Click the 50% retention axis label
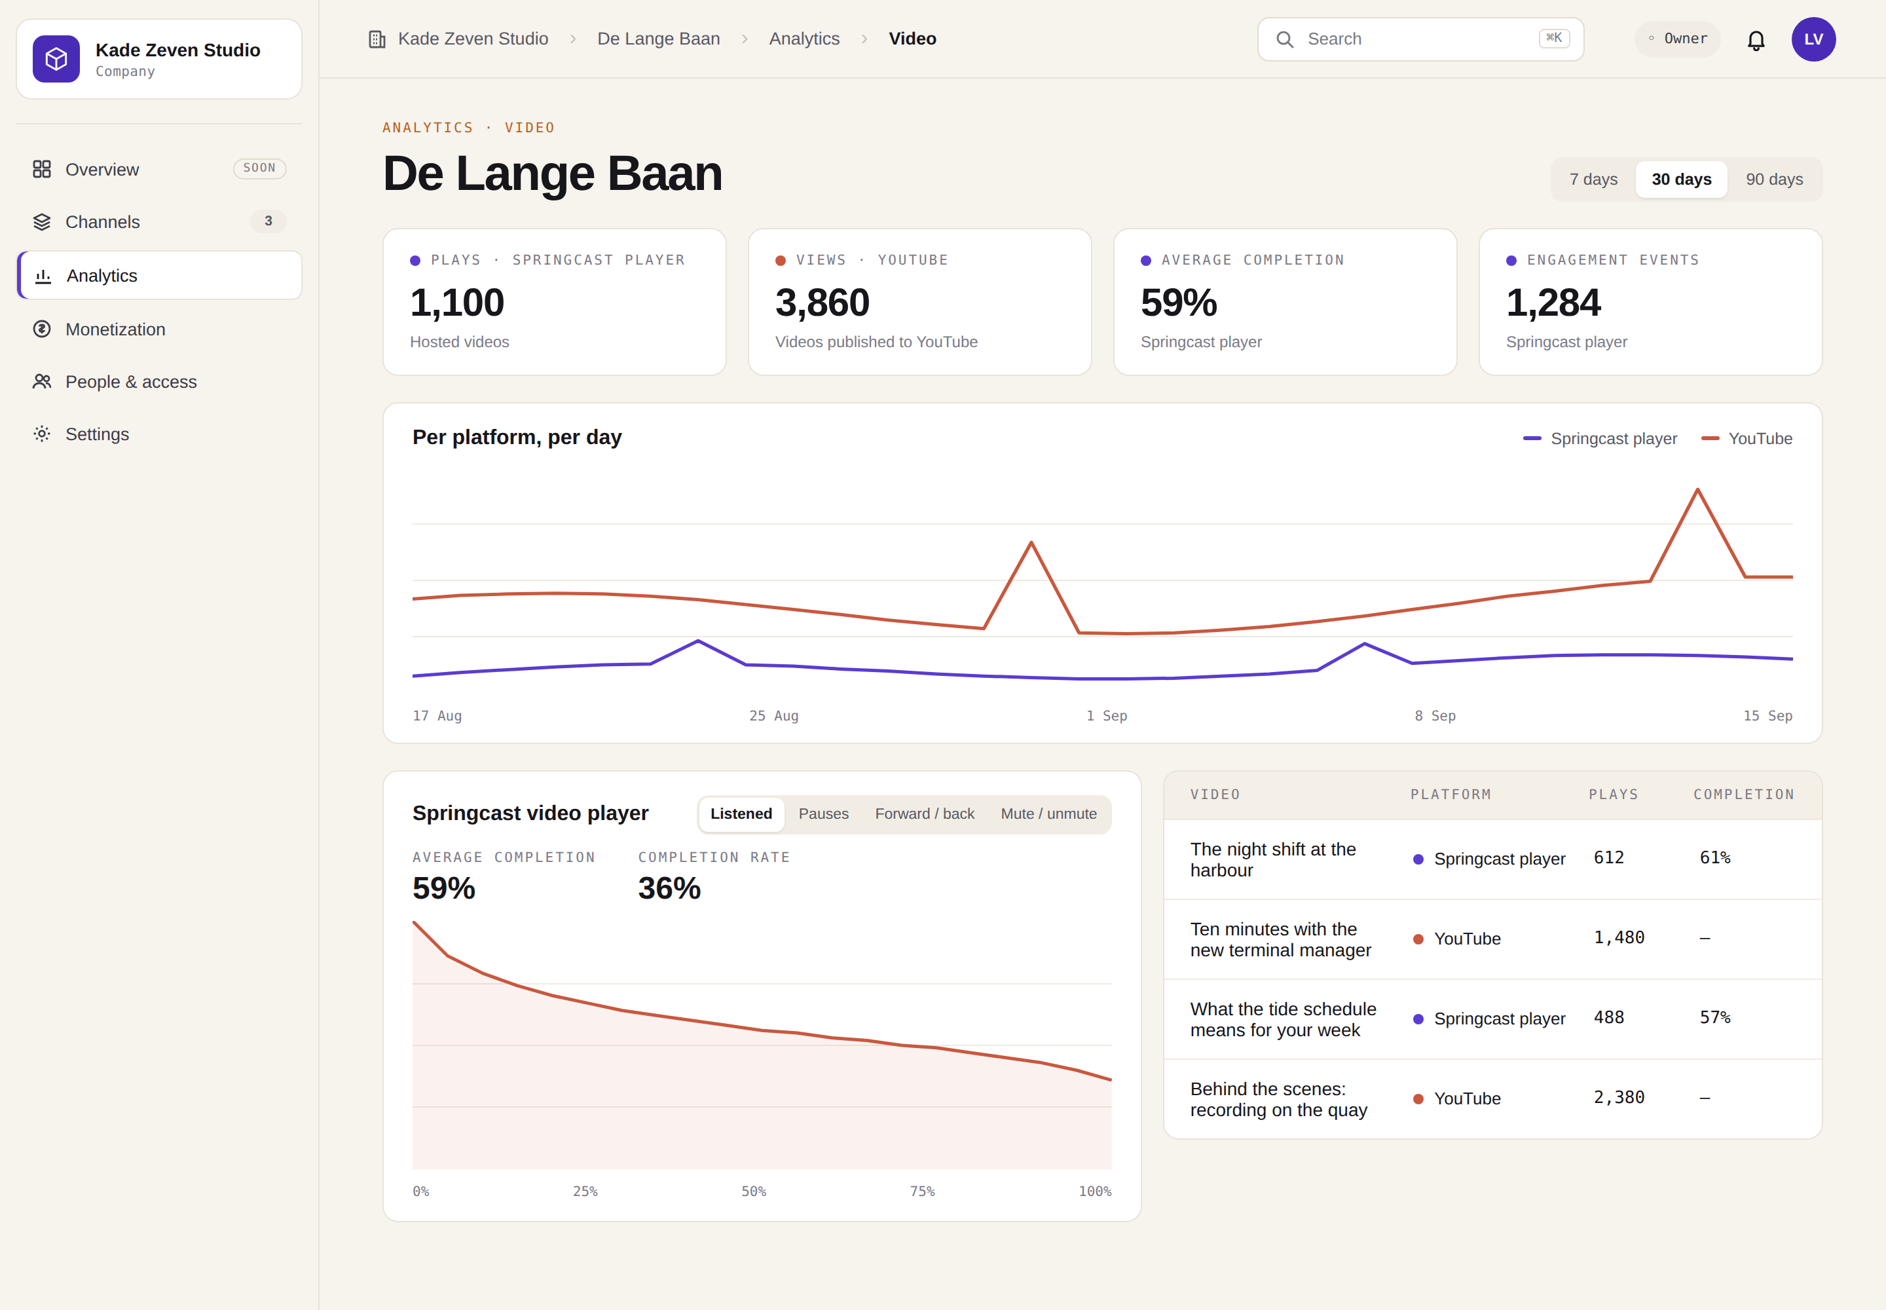Screen dimensions: 1886x1310 pos(753,1191)
